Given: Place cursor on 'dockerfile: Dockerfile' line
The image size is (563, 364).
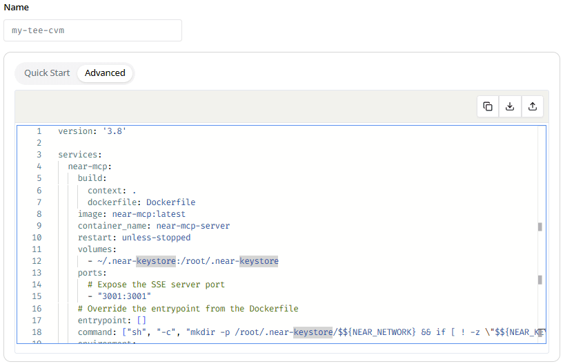Looking at the screenshot, I should [x=141, y=202].
